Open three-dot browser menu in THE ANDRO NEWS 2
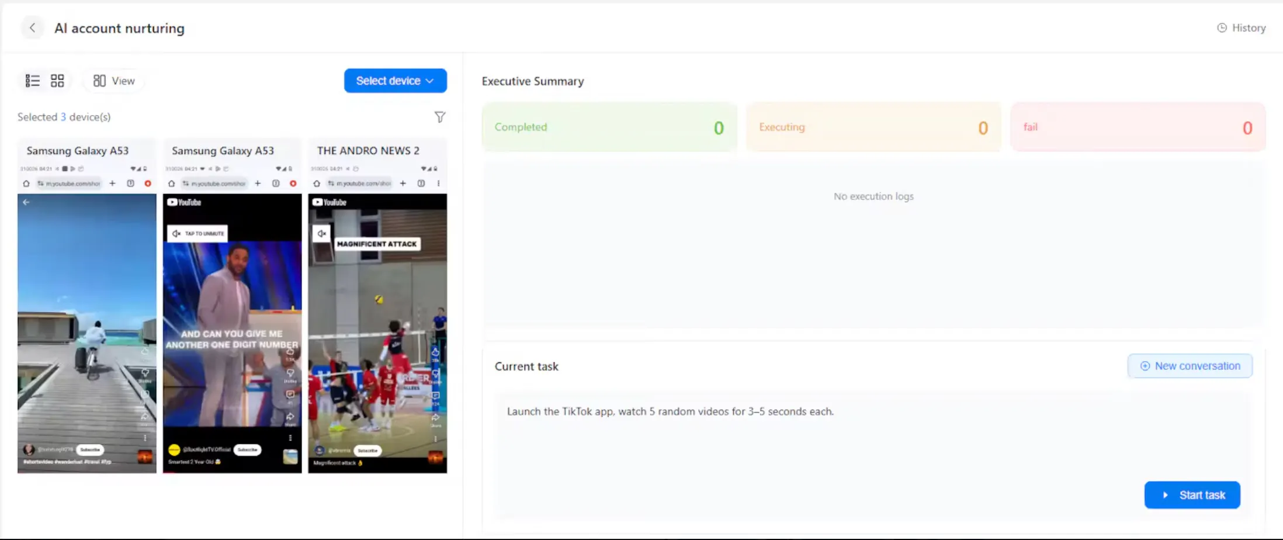This screenshot has width=1283, height=540. [438, 184]
